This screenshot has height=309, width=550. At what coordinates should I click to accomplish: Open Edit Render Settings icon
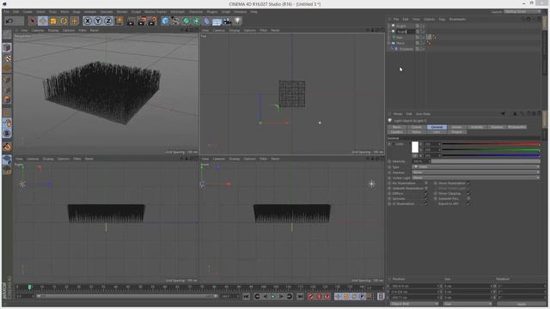click(153, 21)
